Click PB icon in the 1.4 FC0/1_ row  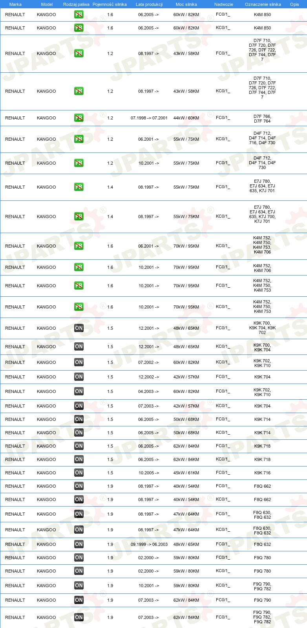[79, 187]
